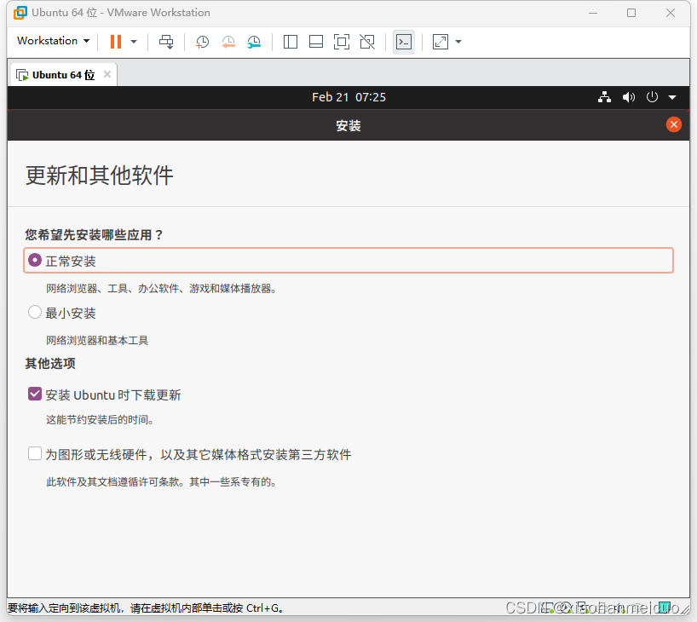Close the VMware Workstation window
697x622 pixels.
(671, 13)
